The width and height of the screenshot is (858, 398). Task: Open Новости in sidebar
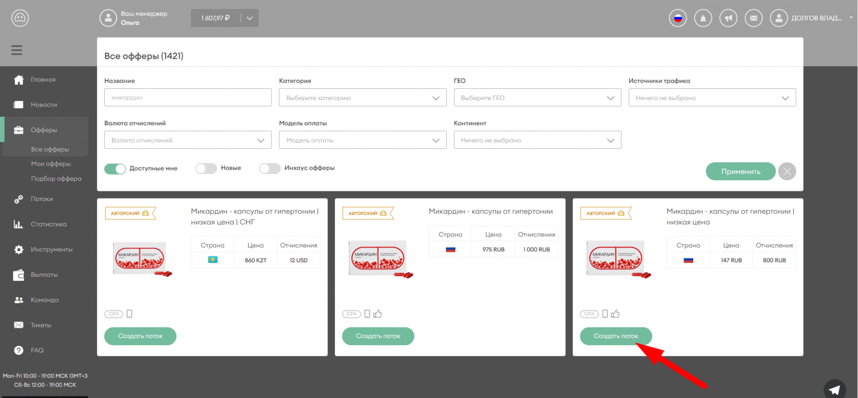[x=44, y=105]
